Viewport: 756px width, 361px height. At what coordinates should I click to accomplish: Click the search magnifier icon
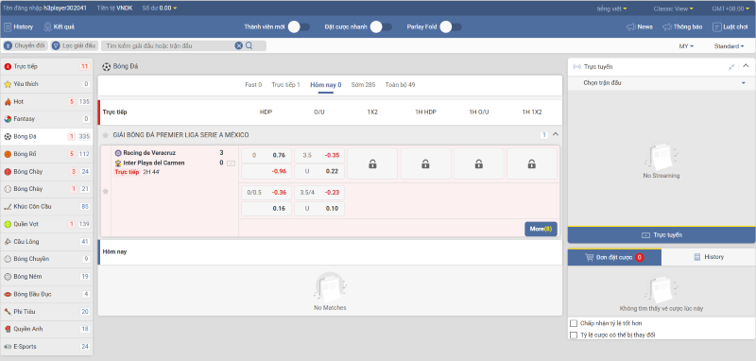pos(249,45)
